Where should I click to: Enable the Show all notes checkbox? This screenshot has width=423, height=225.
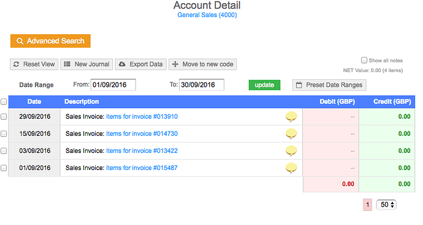364,60
